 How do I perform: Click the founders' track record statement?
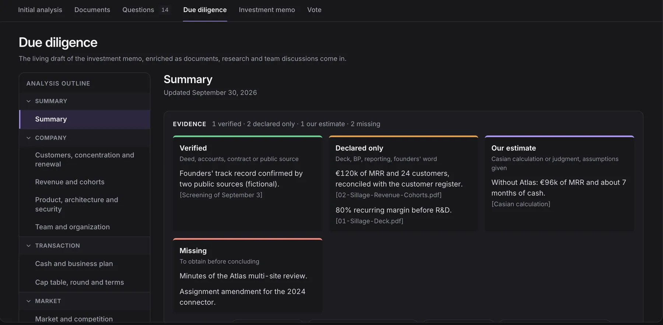click(241, 179)
